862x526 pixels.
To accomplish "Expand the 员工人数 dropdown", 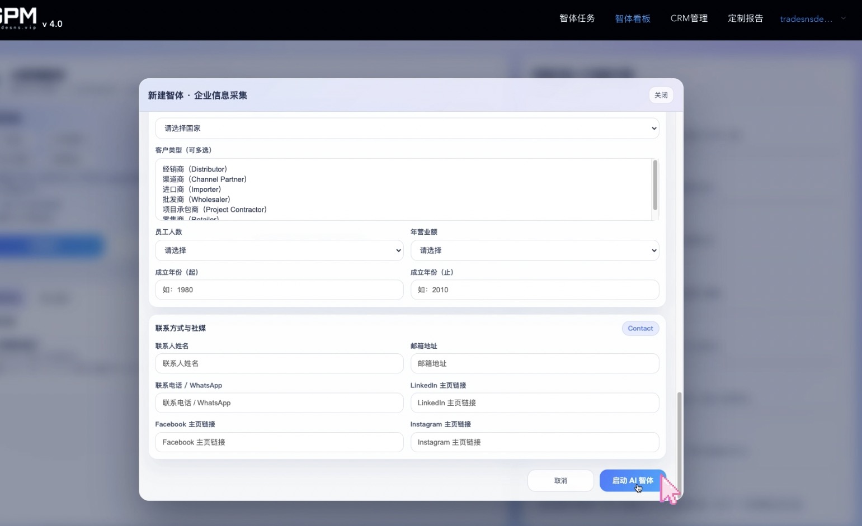I will [279, 250].
